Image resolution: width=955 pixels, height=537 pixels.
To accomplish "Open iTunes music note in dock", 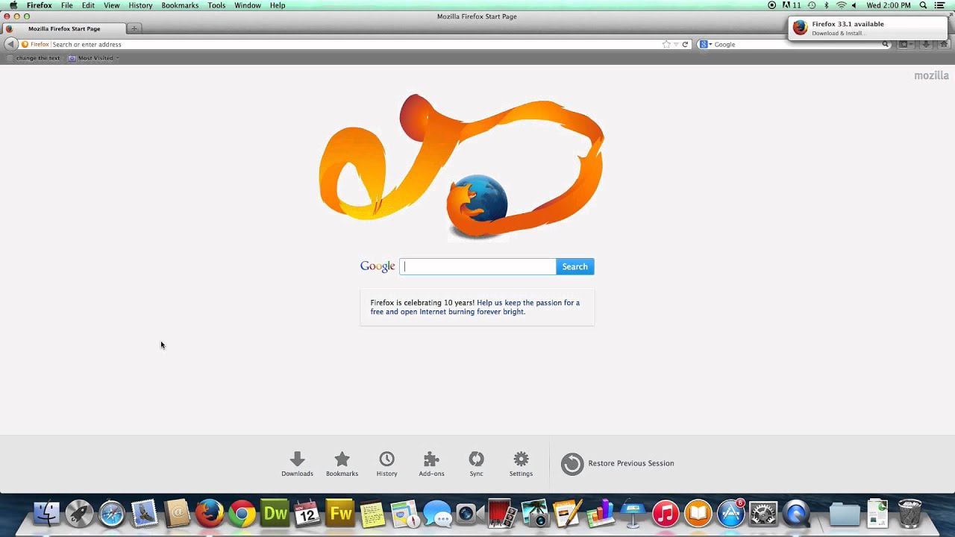I will pyautogui.click(x=666, y=513).
